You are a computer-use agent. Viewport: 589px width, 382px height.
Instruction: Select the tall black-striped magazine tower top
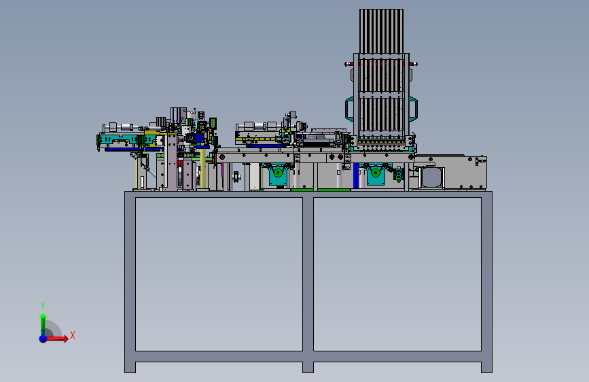coord(381,31)
